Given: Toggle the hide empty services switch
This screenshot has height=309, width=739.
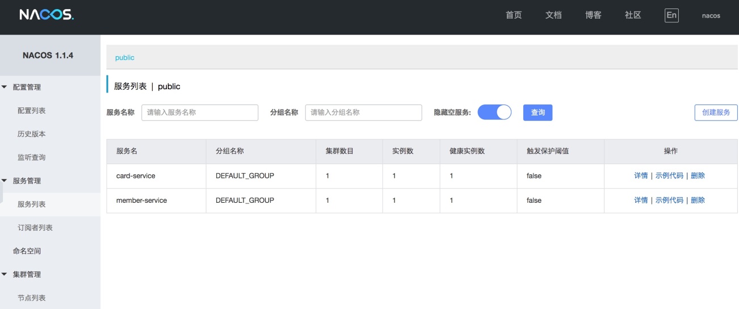Looking at the screenshot, I should 494,112.
